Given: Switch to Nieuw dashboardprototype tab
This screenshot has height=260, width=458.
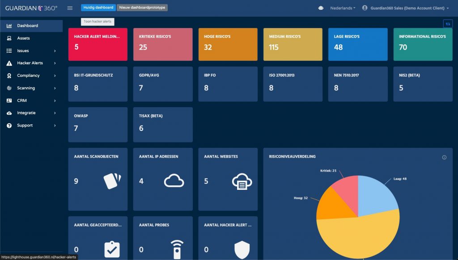Looking at the screenshot, I should [x=142, y=8].
